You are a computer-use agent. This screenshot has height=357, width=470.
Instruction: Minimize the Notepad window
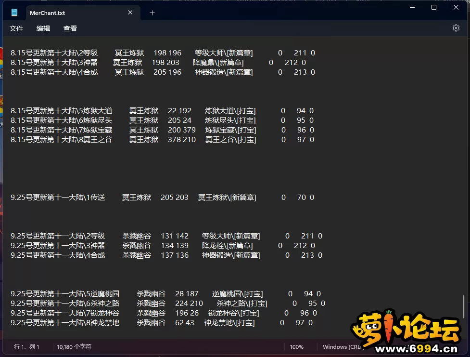click(x=412, y=7)
